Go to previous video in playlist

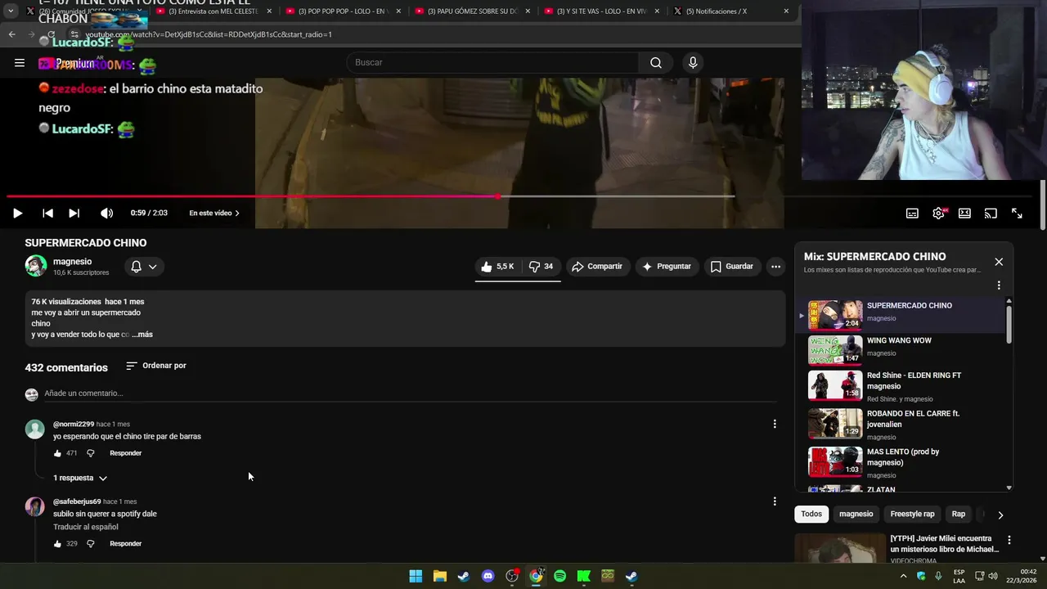click(x=47, y=213)
